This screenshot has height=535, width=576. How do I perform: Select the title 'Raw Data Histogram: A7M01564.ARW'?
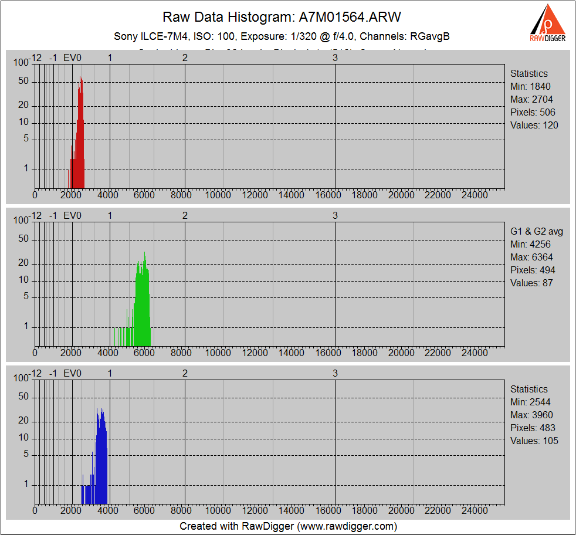pyautogui.click(x=282, y=16)
